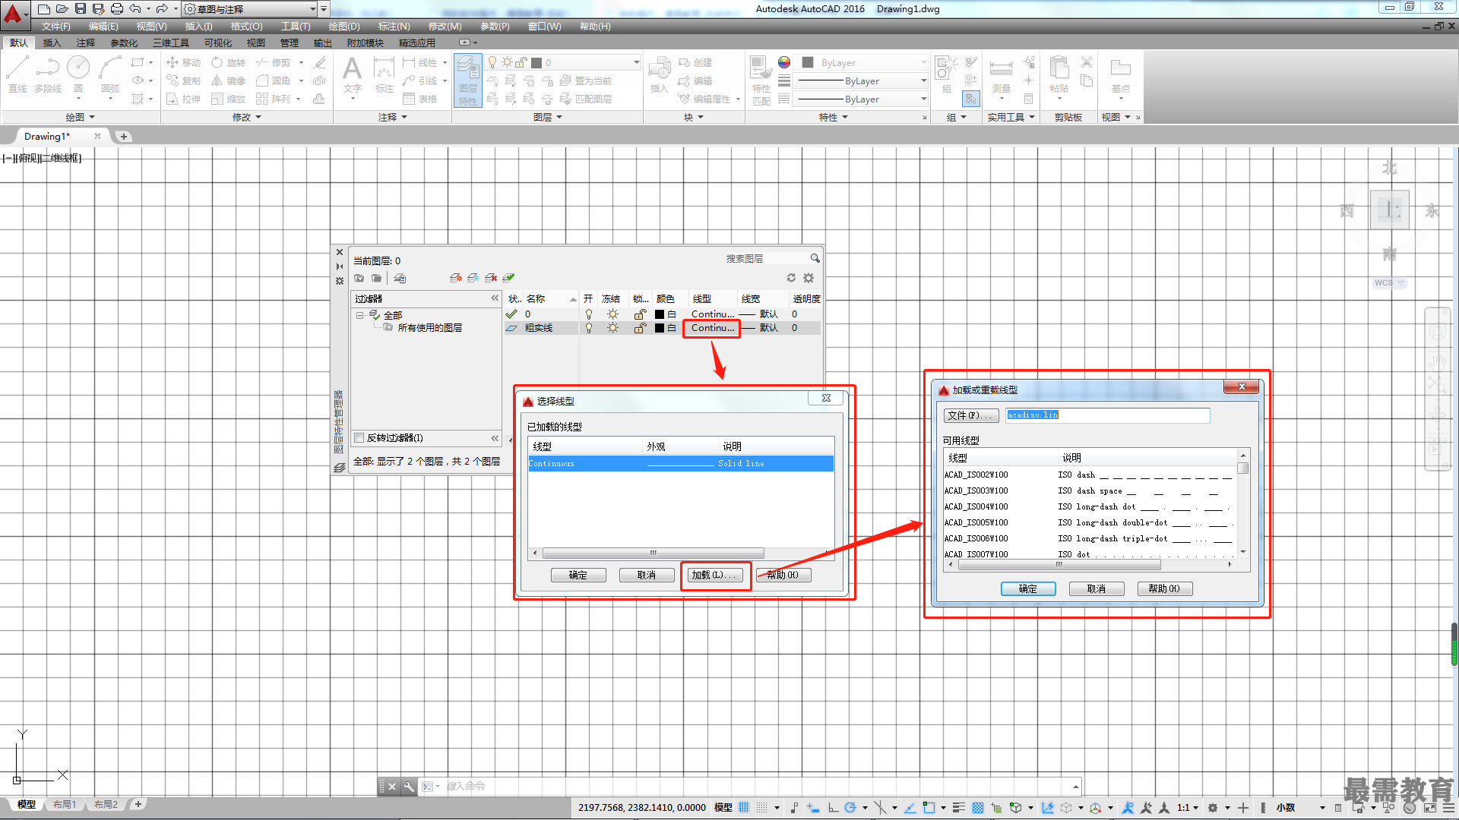This screenshot has width=1459, height=820.
Task: Click the Move (移动) tool
Action: [x=183, y=62]
